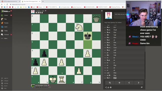Screen dimensions: 162x91
Task: Switch to Play Chess Online browser tab
Action: click(x=31, y=2)
